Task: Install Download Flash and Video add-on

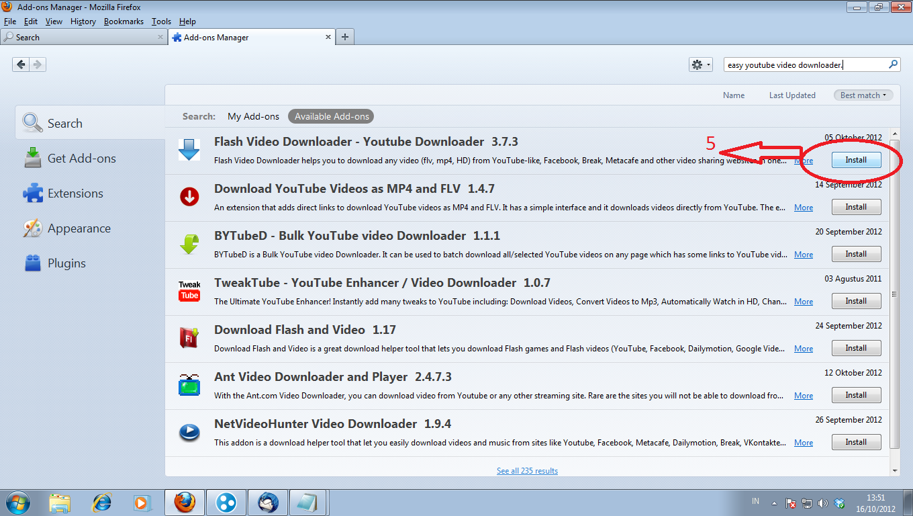Action: coord(856,348)
